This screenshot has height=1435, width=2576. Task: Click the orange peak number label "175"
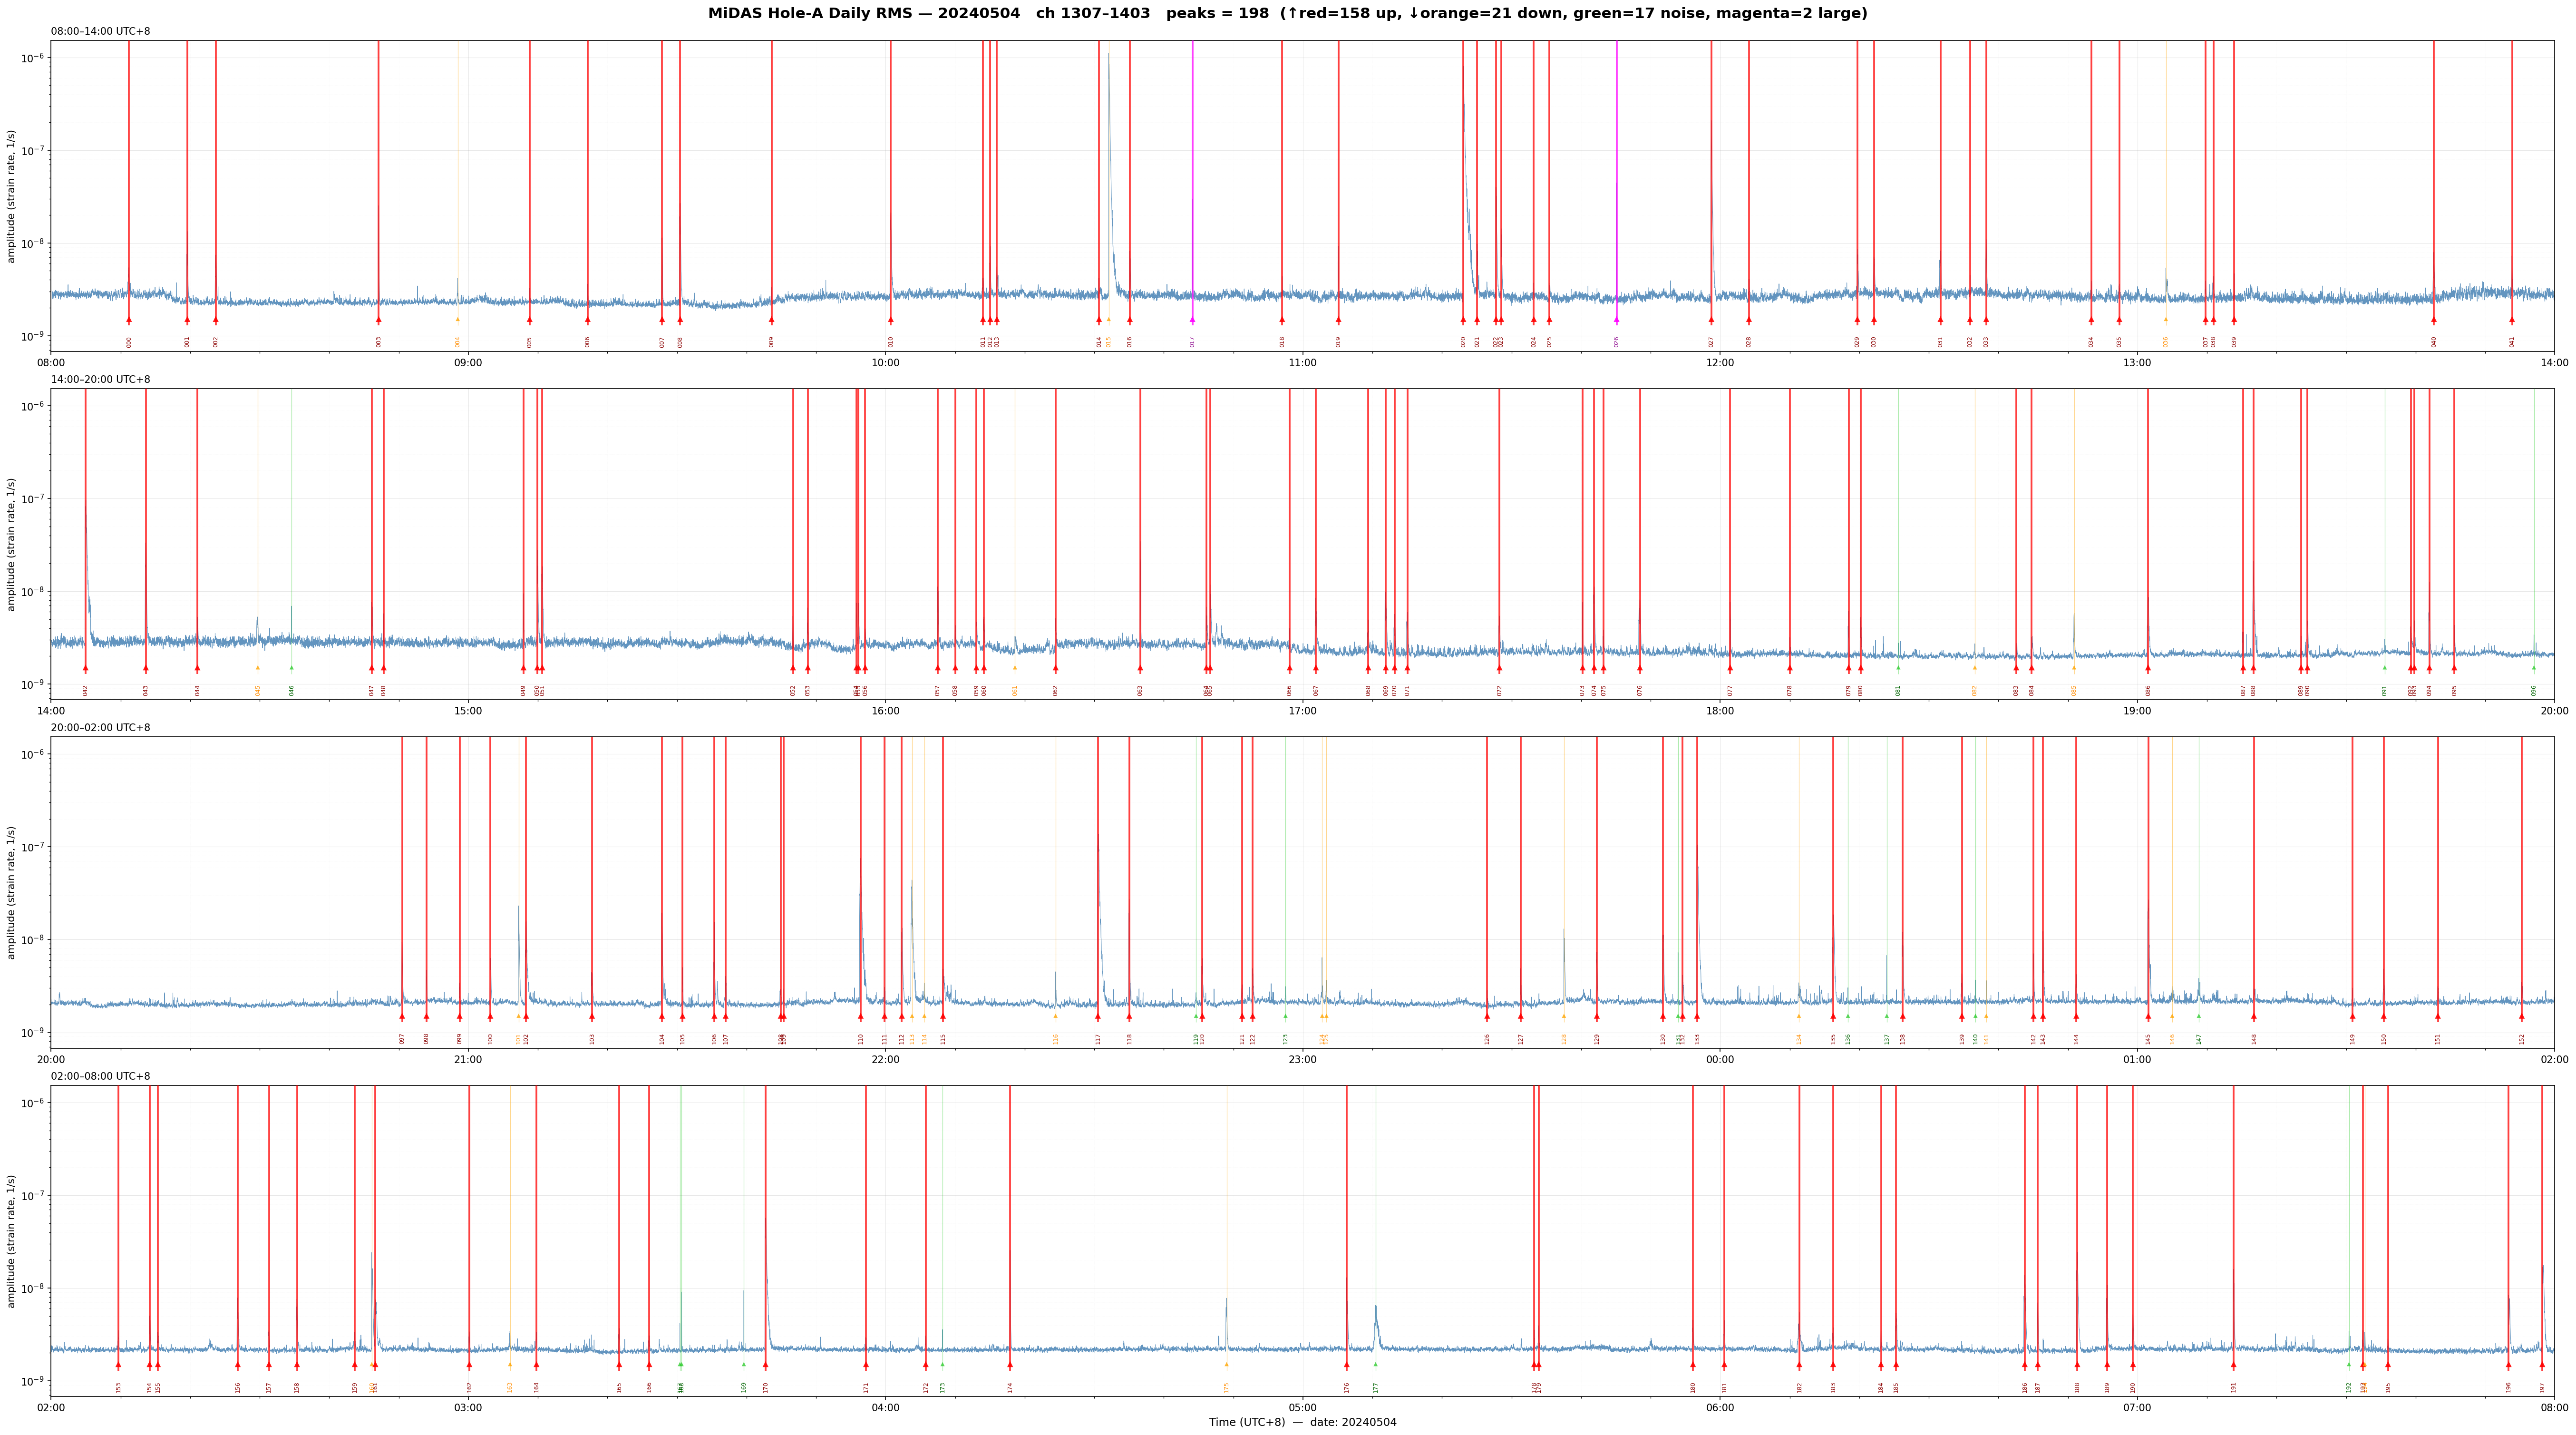pos(1227,1387)
